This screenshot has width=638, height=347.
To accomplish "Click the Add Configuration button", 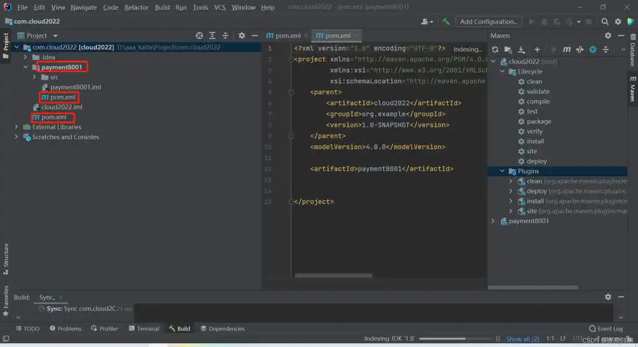I will [488, 22].
